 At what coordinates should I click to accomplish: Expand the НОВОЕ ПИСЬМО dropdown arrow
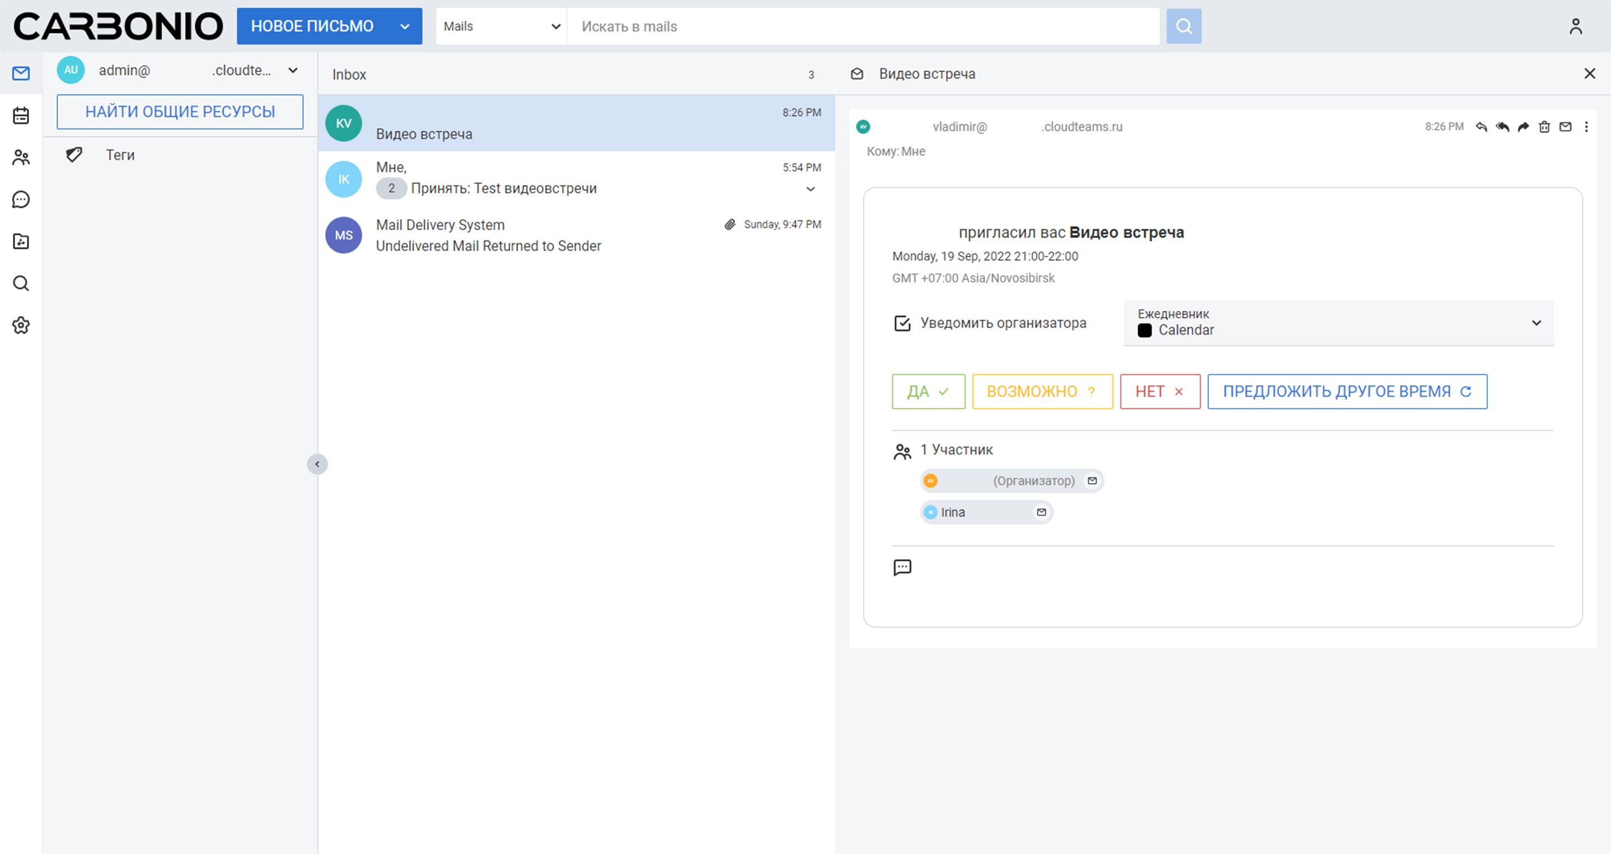tap(405, 26)
